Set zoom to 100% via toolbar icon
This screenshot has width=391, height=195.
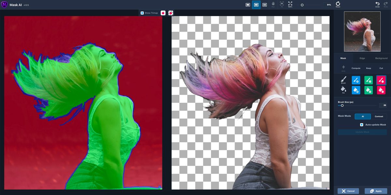pos(290,4)
